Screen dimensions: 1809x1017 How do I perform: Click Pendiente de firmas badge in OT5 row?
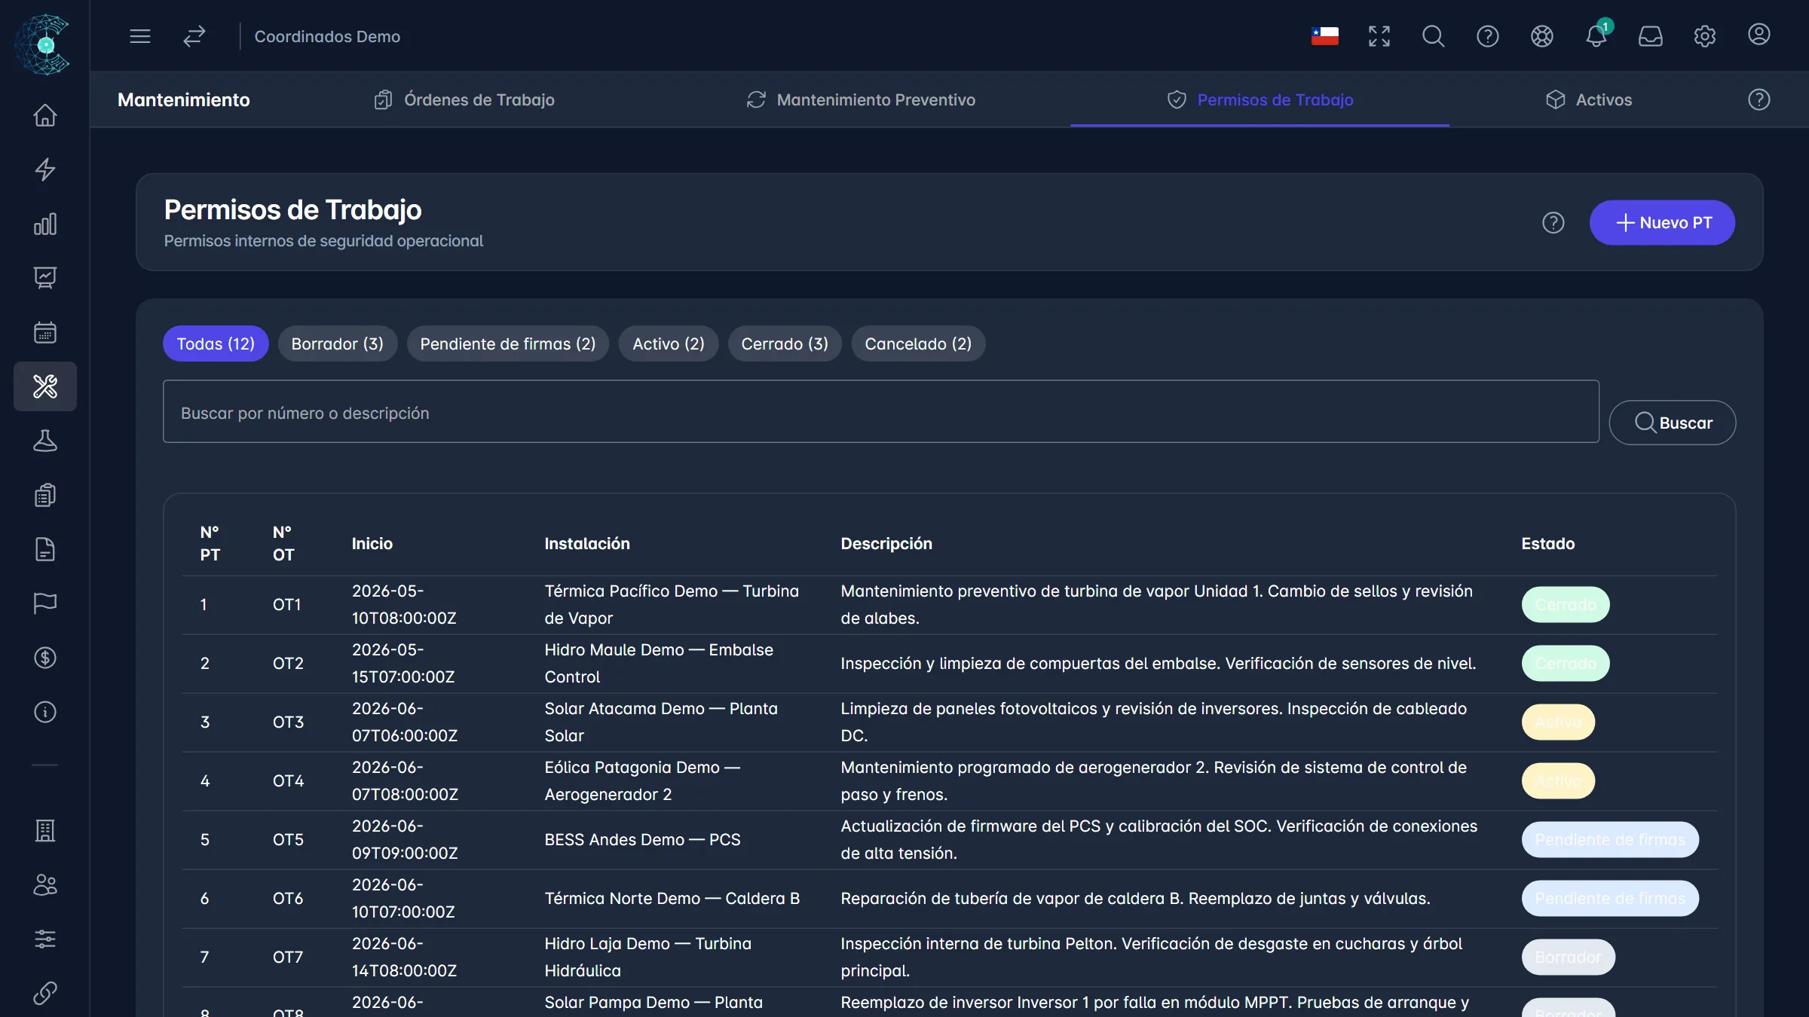(1610, 840)
